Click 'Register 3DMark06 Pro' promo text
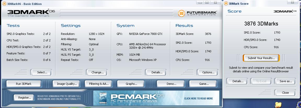Image resolution: width=301 pixels, height=108 pixels. tap(59, 98)
